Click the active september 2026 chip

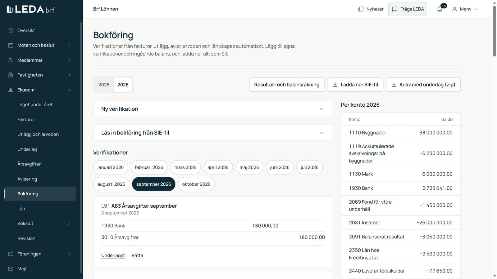tap(154, 184)
